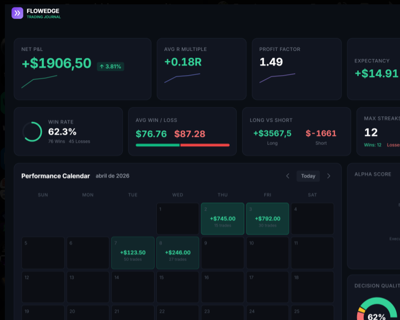
Task: Click the Net P&L green sparkline chart
Action: [39, 82]
